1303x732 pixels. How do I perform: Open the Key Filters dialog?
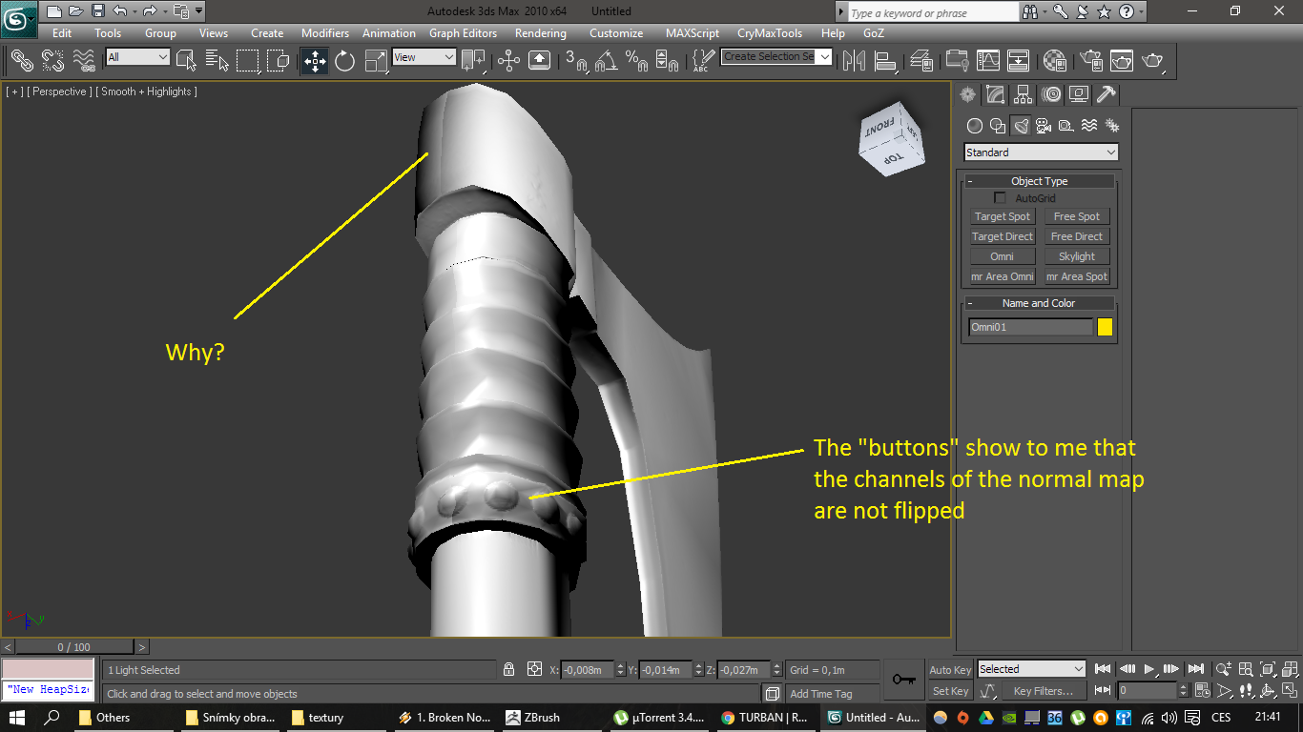(1043, 691)
